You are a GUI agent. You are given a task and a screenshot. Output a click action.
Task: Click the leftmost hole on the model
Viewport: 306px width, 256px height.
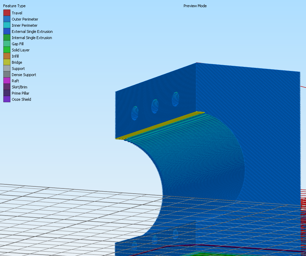[135, 113]
